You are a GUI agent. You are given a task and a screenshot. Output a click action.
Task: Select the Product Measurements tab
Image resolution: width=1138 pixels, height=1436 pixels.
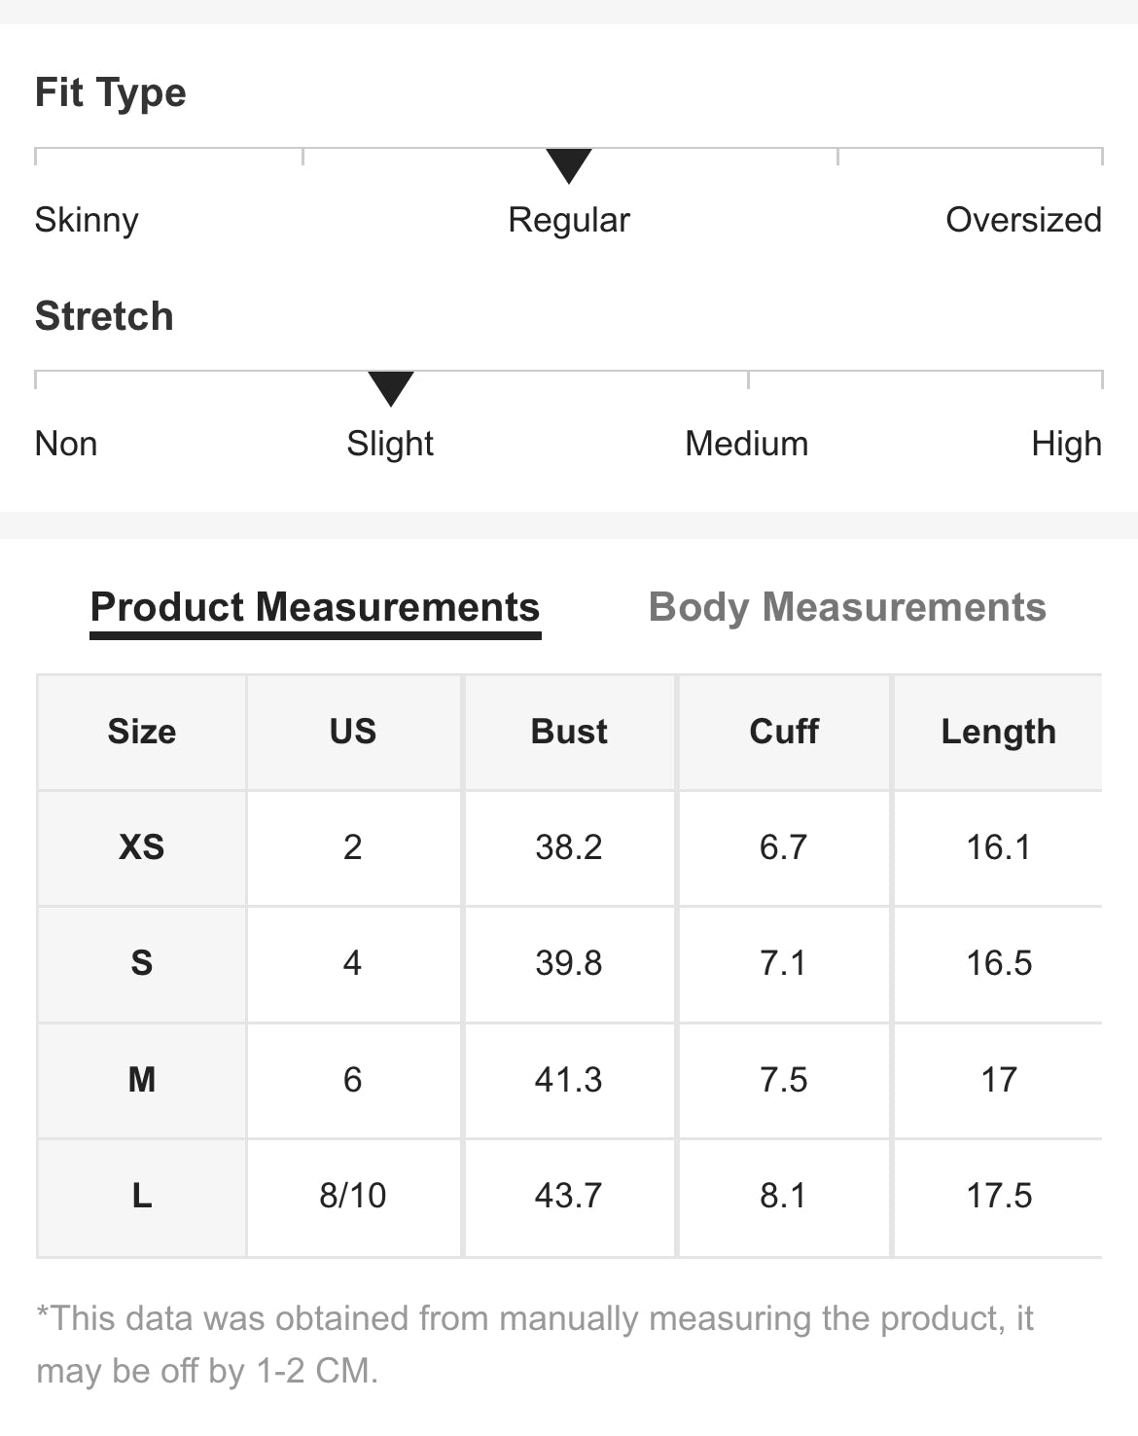(314, 607)
